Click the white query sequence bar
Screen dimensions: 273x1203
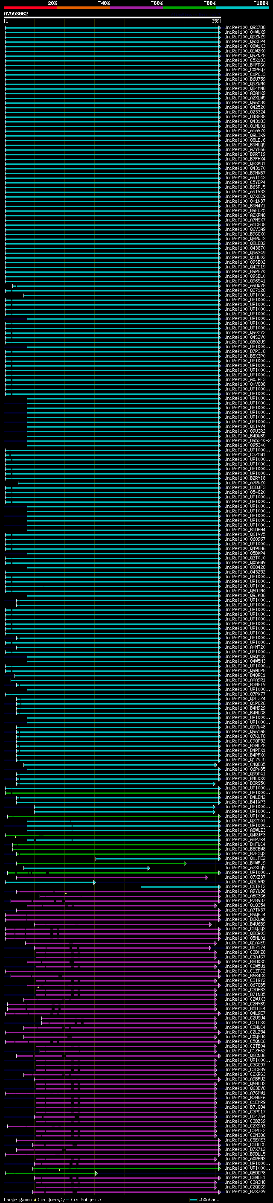(x=113, y=17)
